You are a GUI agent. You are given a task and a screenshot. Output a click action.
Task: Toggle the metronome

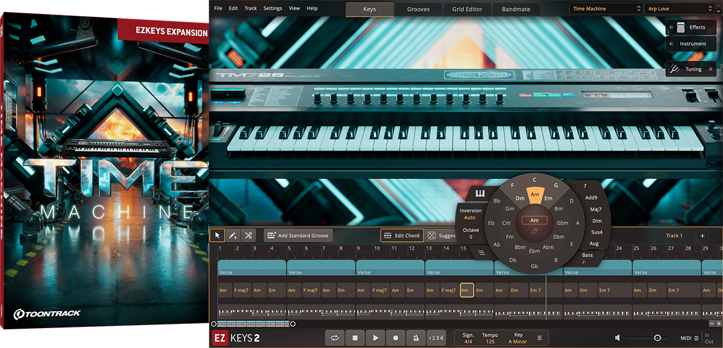(x=416, y=338)
